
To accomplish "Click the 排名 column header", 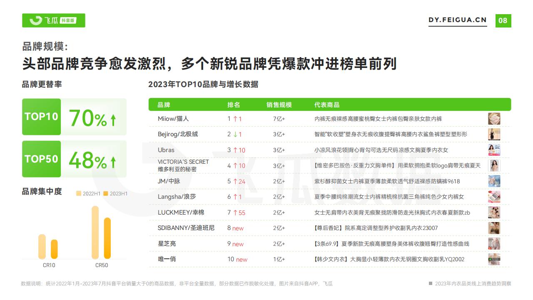I will point(234,105).
